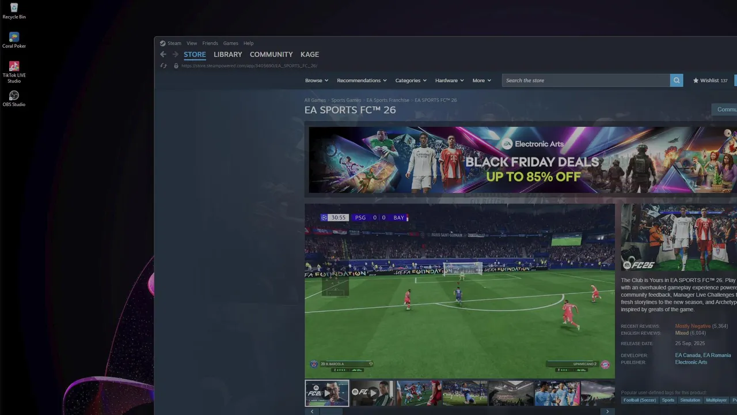737x415 pixels.
Task: Click the Wishlist star icon
Action: (x=696, y=81)
